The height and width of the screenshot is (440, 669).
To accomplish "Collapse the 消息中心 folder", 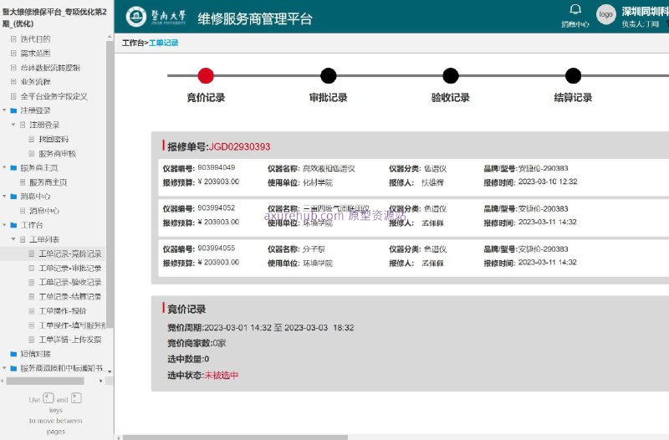I will (x=5, y=196).
